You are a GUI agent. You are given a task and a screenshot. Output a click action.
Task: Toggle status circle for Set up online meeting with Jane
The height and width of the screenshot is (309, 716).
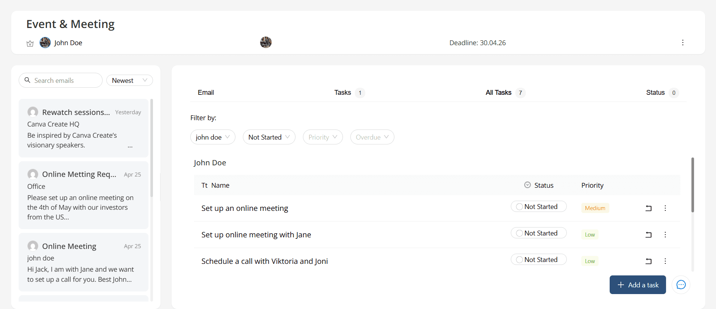[519, 233]
